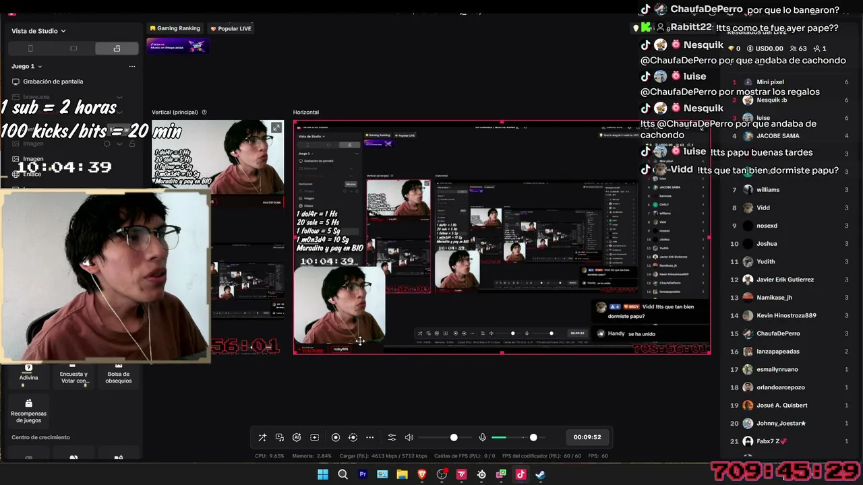Viewport: 863px width, 485px height.
Task: Open SteelSeries app from taskbar
Action: [481, 474]
